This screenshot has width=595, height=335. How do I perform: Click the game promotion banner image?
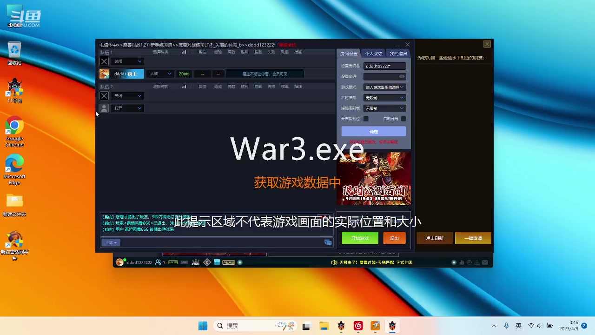[x=374, y=179]
